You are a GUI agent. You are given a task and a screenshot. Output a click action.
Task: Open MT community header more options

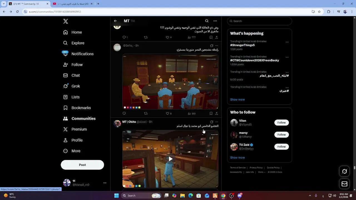[215, 21]
